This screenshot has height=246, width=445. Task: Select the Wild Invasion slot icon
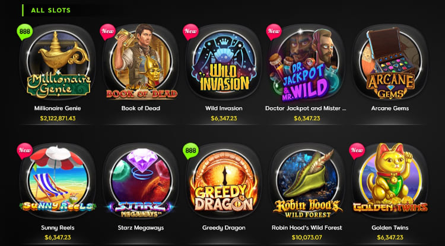click(x=224, y=63)
